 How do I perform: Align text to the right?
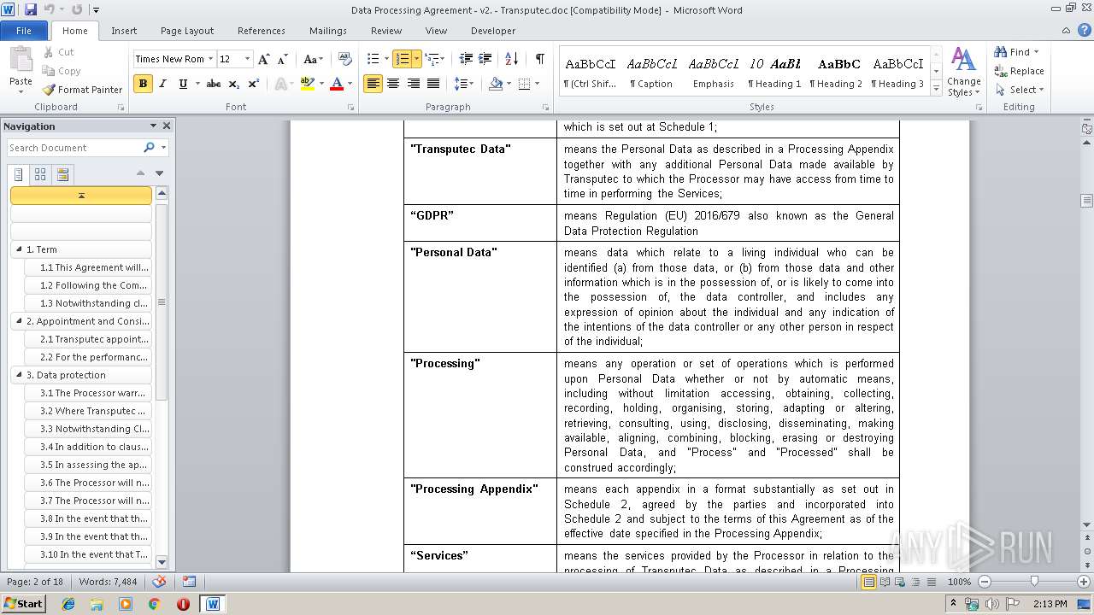(x=414, y=84)
